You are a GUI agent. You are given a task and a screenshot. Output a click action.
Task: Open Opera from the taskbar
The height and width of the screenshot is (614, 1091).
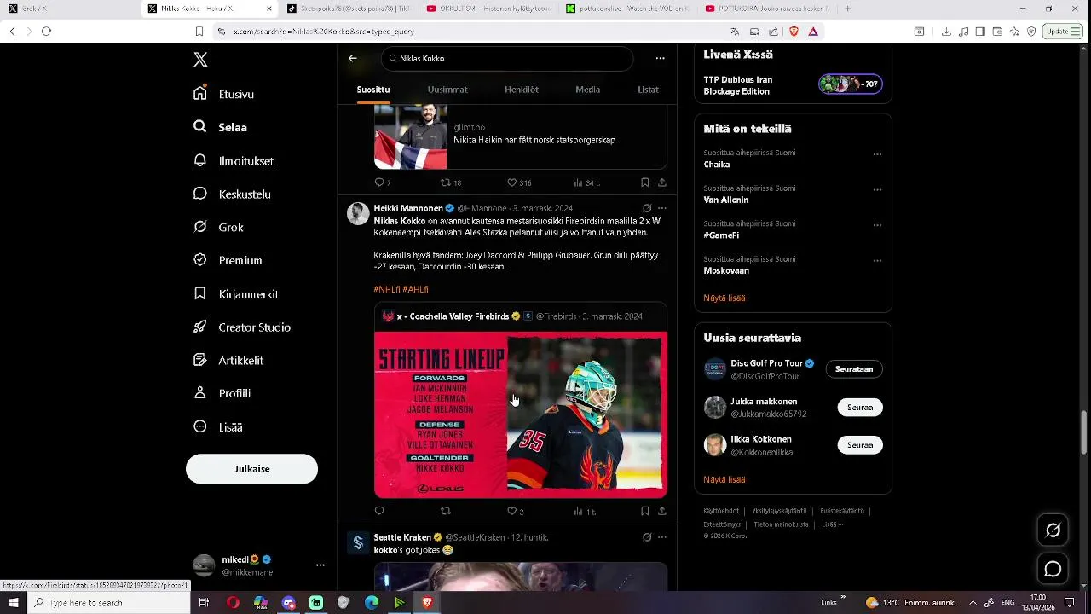pos(233,602)
